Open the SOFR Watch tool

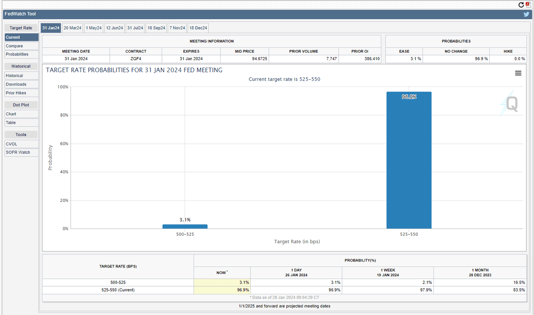pos(21,152)
